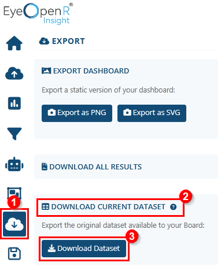This screenshot has width=221, height=270.
Task: Click the help question mark next to Download Current Dataset
Action: pos(173,207)
